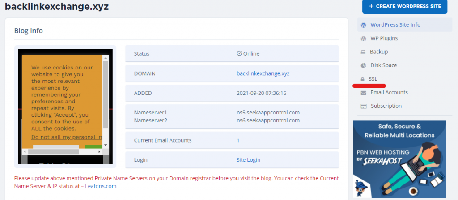Click the WordPress logo beside WordPress Site Info
Screen dimensions: 458x200
pyautogui.click(x=363, y=25)
